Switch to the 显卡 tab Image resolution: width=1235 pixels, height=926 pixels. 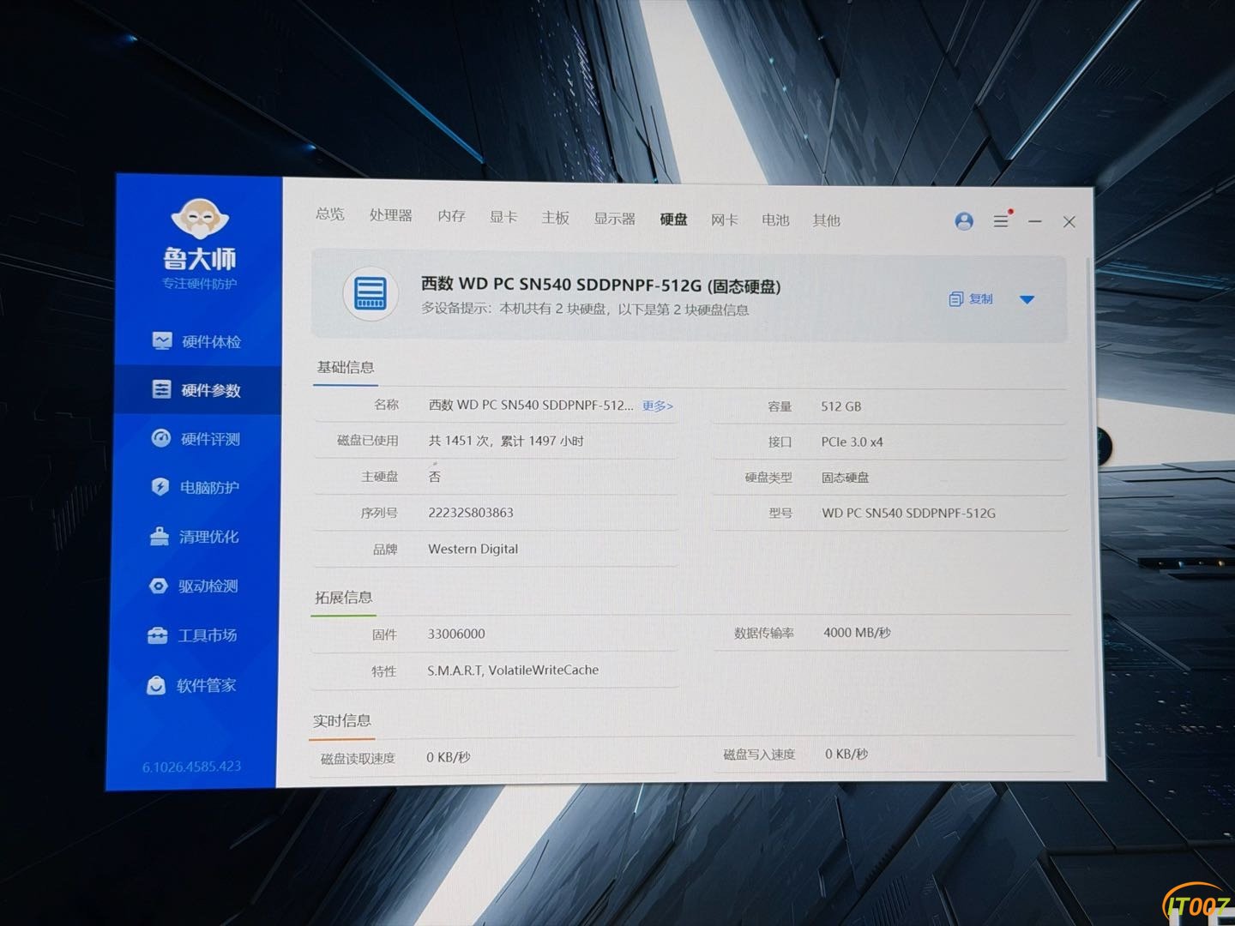click(x=503, y=217)
